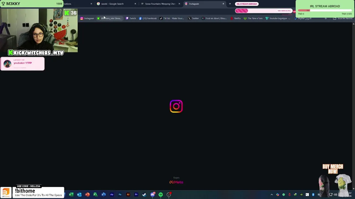Image resolution: width=355 pixels, height=199 pixels.
Task: Open the Twitter bookmark
Action: pos(193,19)
